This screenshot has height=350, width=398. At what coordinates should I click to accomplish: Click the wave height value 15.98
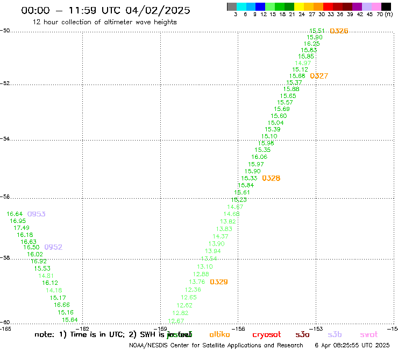pyautogui.click(x=266, y=143)
